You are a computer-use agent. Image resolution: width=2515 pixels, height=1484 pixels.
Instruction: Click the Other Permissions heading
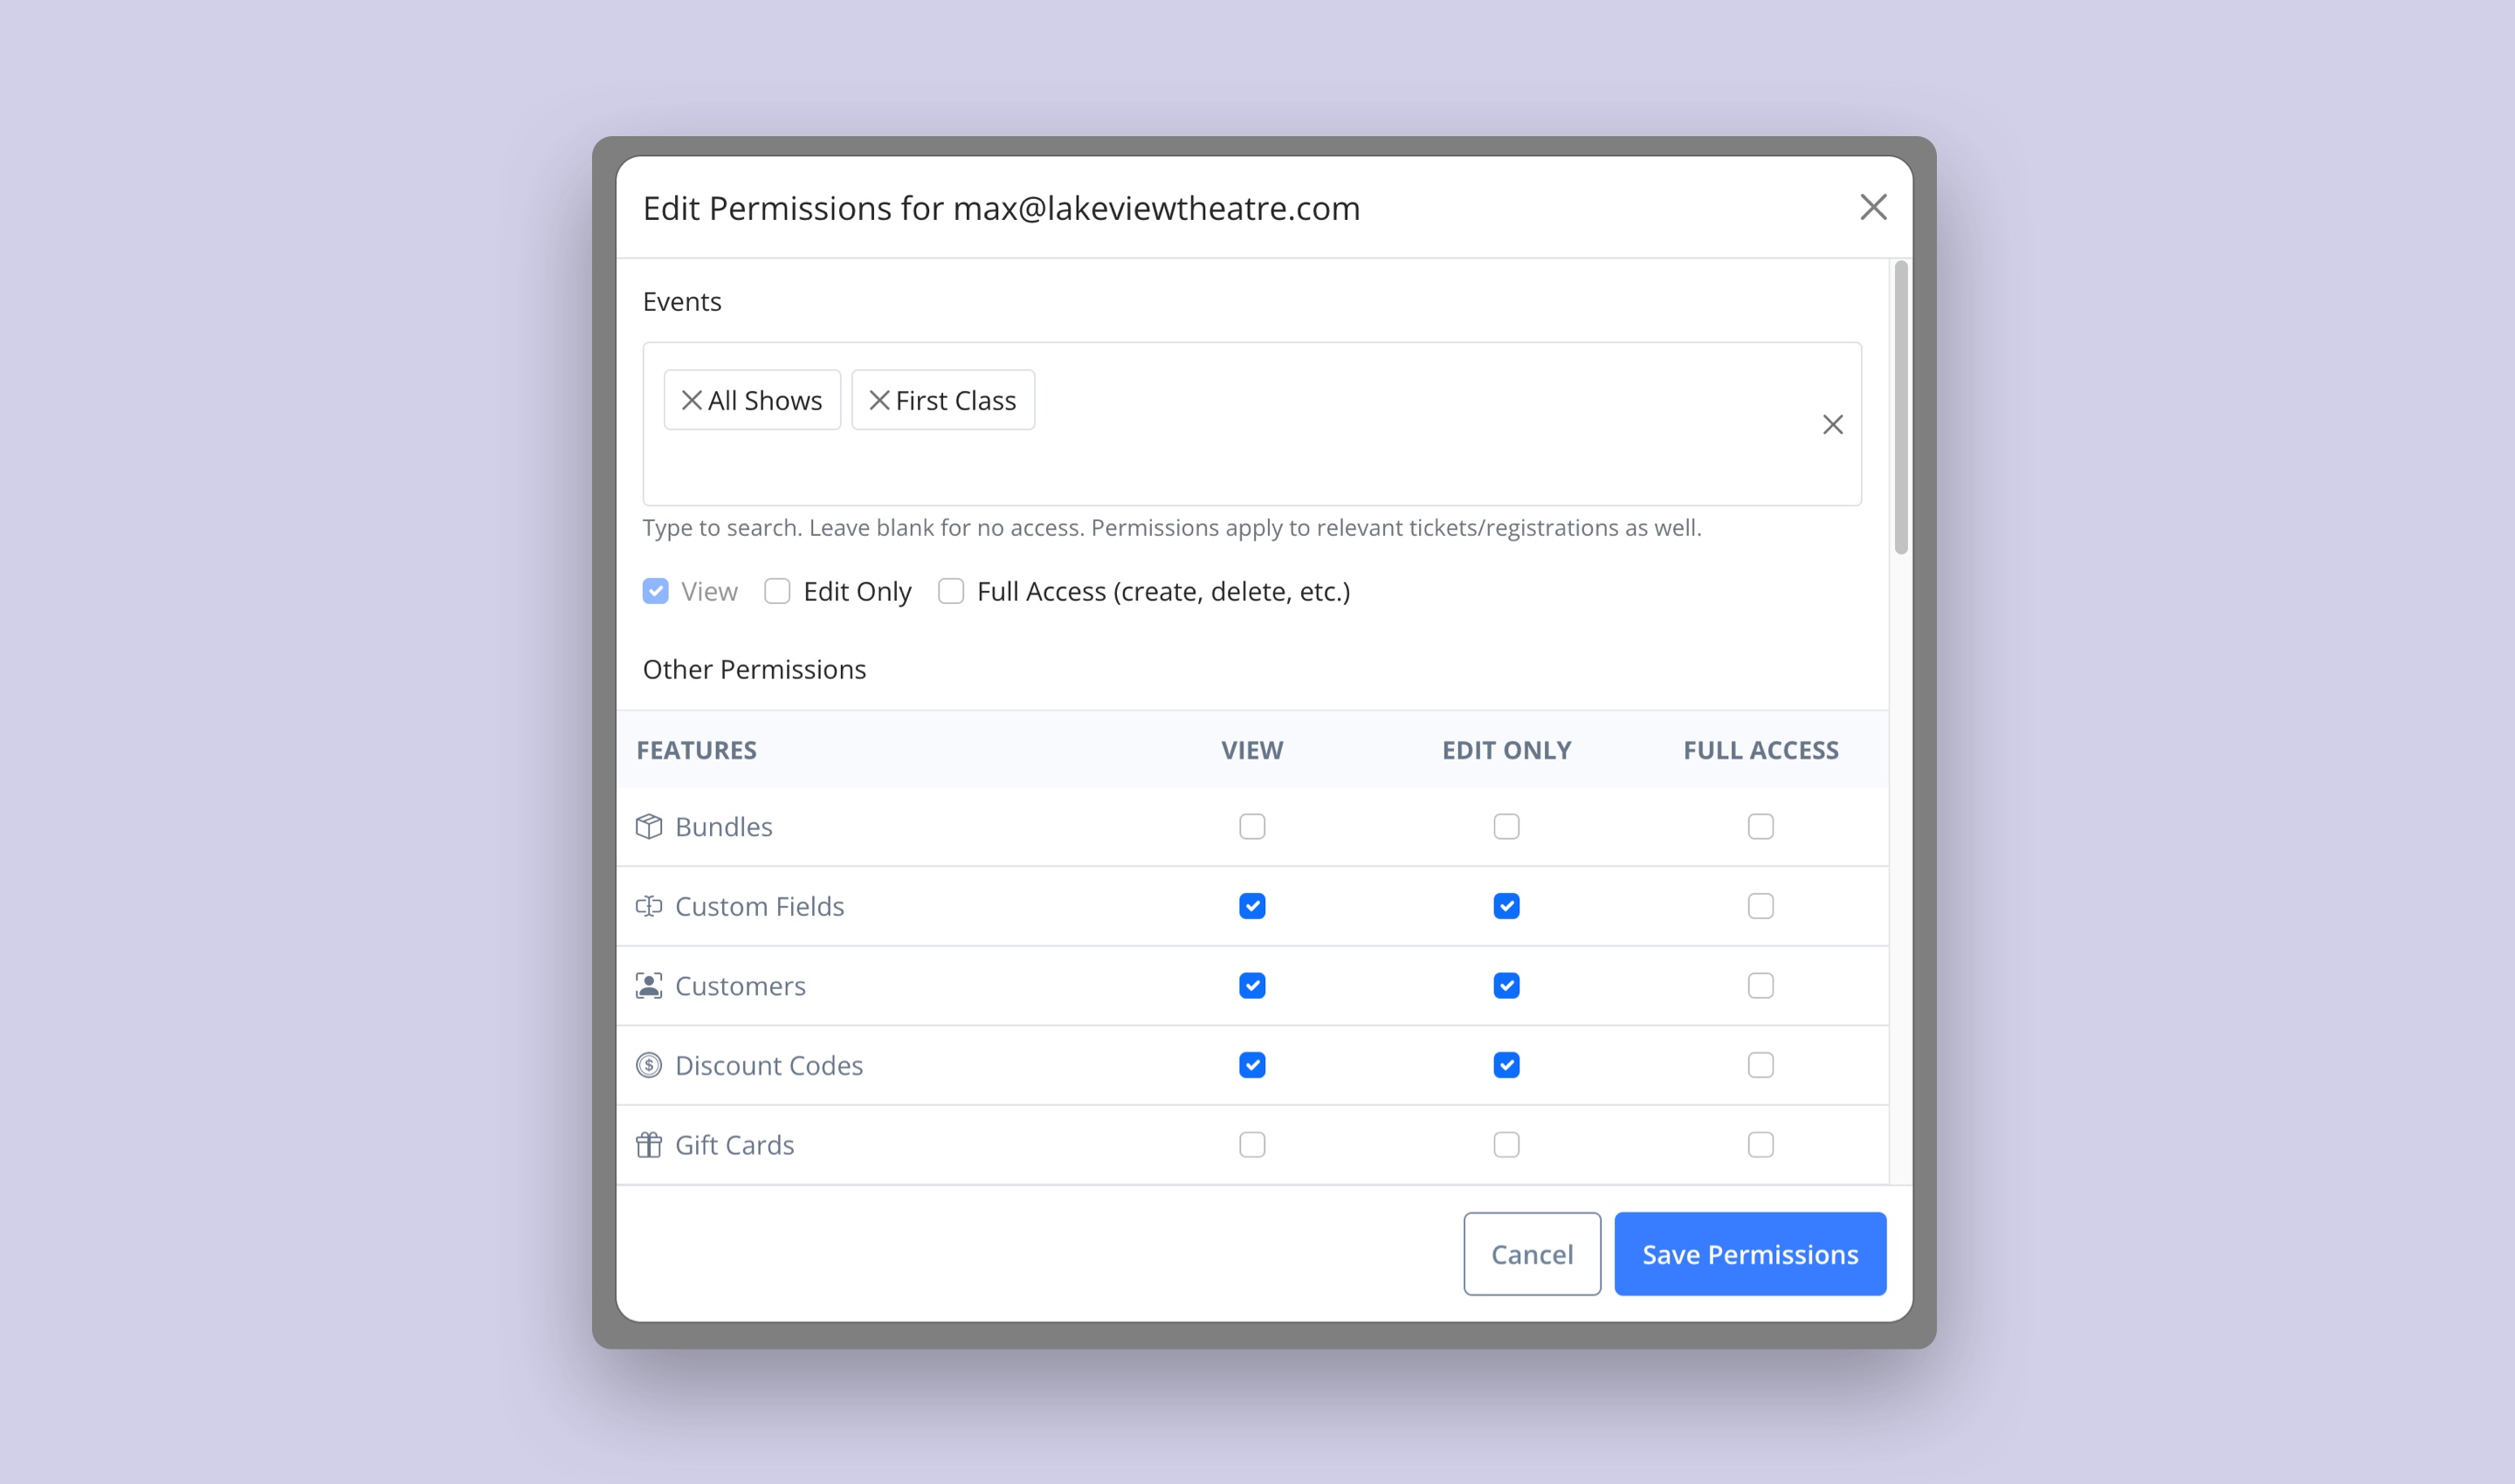click(x=754, y=669)
